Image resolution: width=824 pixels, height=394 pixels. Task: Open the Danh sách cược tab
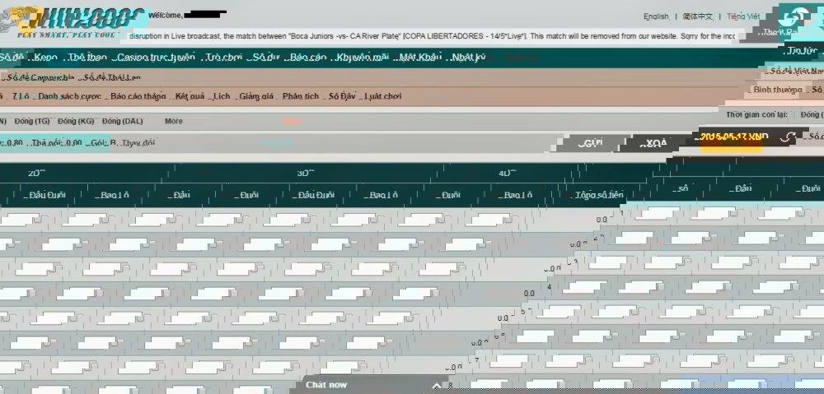[x=68, y=96]
